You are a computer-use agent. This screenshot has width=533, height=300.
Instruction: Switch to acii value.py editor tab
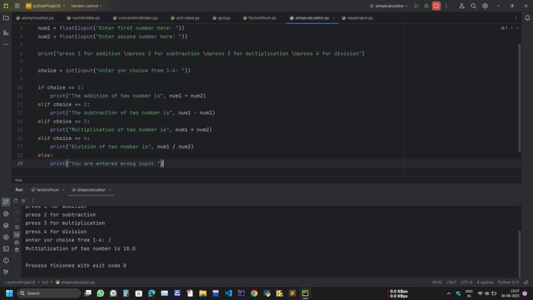pyautogui.click(x=185, y=18)
